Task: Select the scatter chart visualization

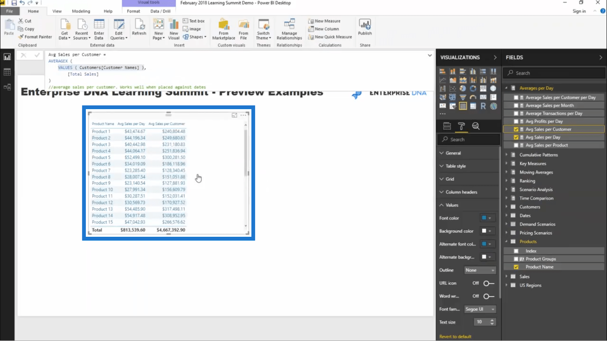Action: tap(453, 88)
